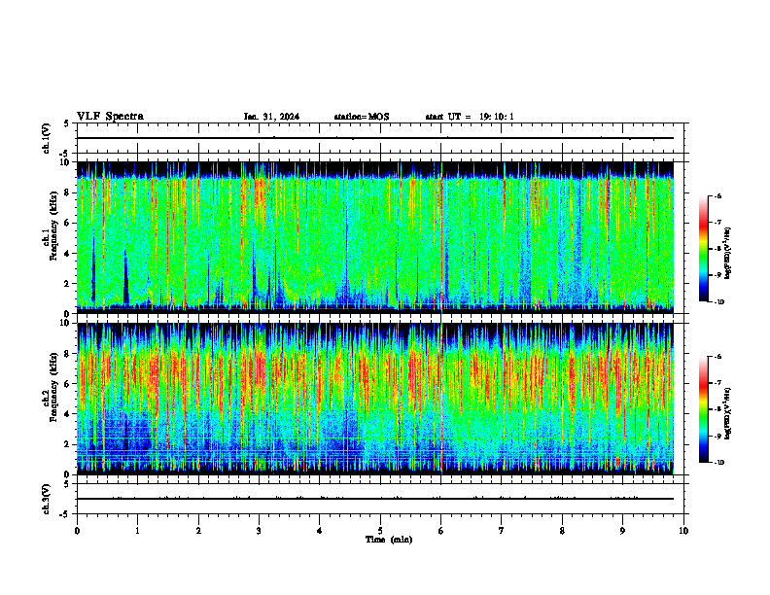
Task: Click the "-10" value on ch.1 color bar
Action: tap(718, 302)
